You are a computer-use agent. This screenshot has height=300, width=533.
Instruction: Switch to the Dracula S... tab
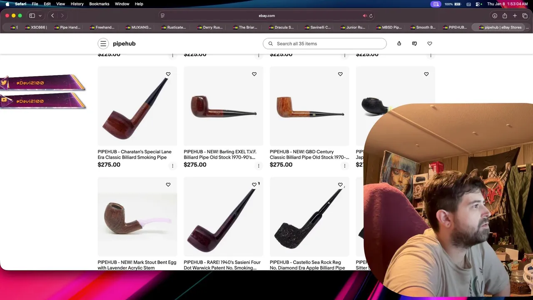coord(281,27)
